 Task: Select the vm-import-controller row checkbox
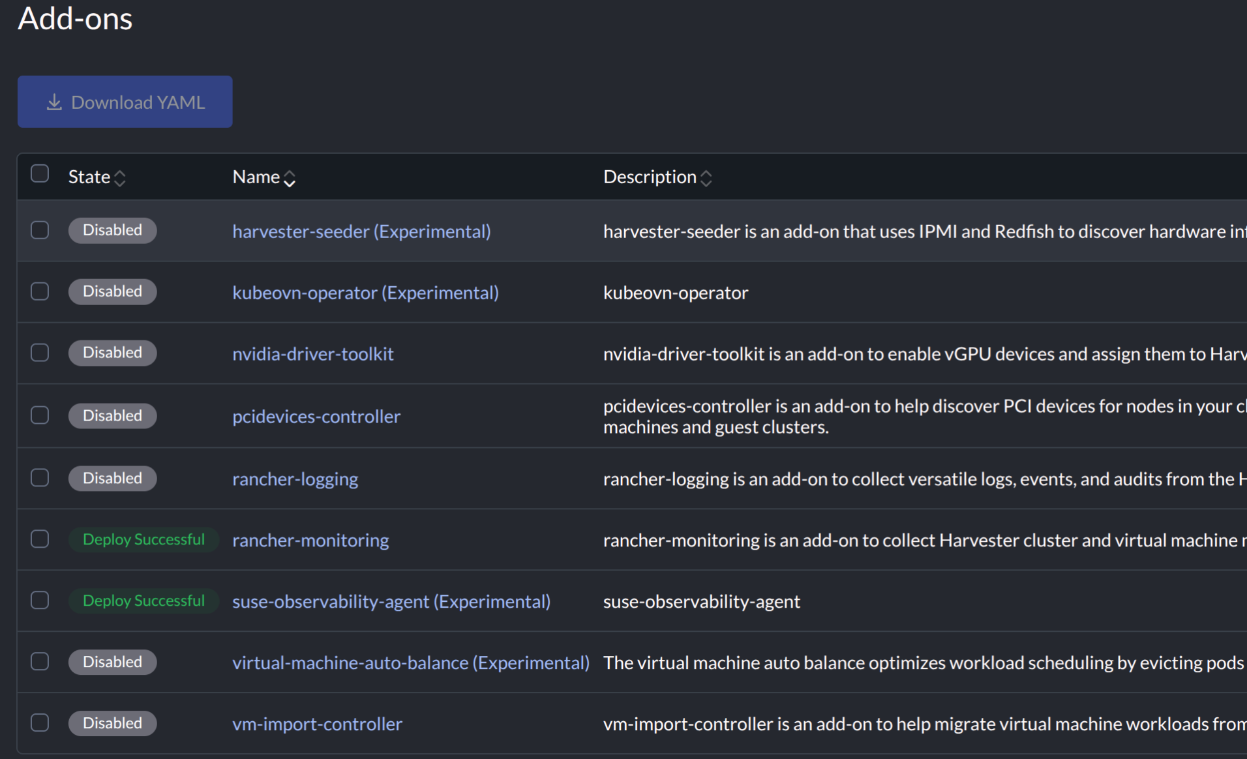click(40, 722)
